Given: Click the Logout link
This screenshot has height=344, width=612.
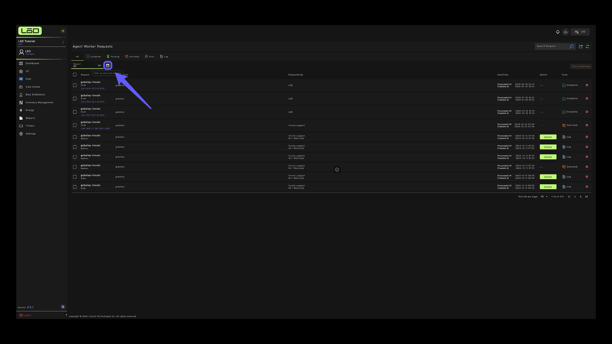Looking at the screenshot, I should 25,315.
